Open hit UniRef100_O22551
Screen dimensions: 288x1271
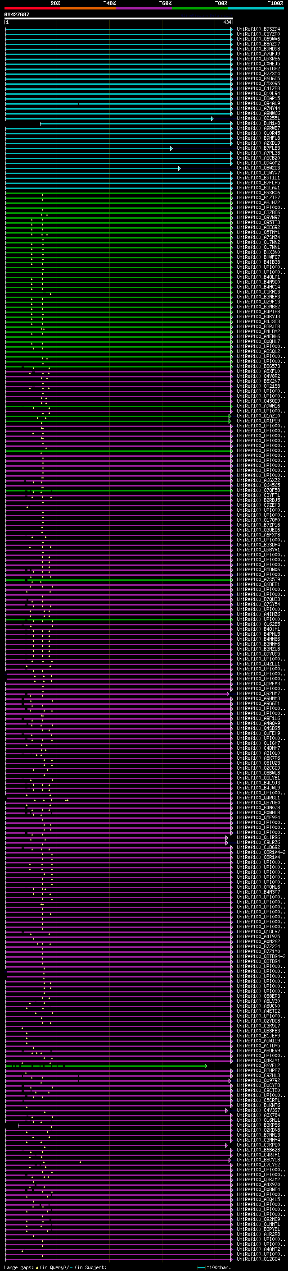(258, 119)
